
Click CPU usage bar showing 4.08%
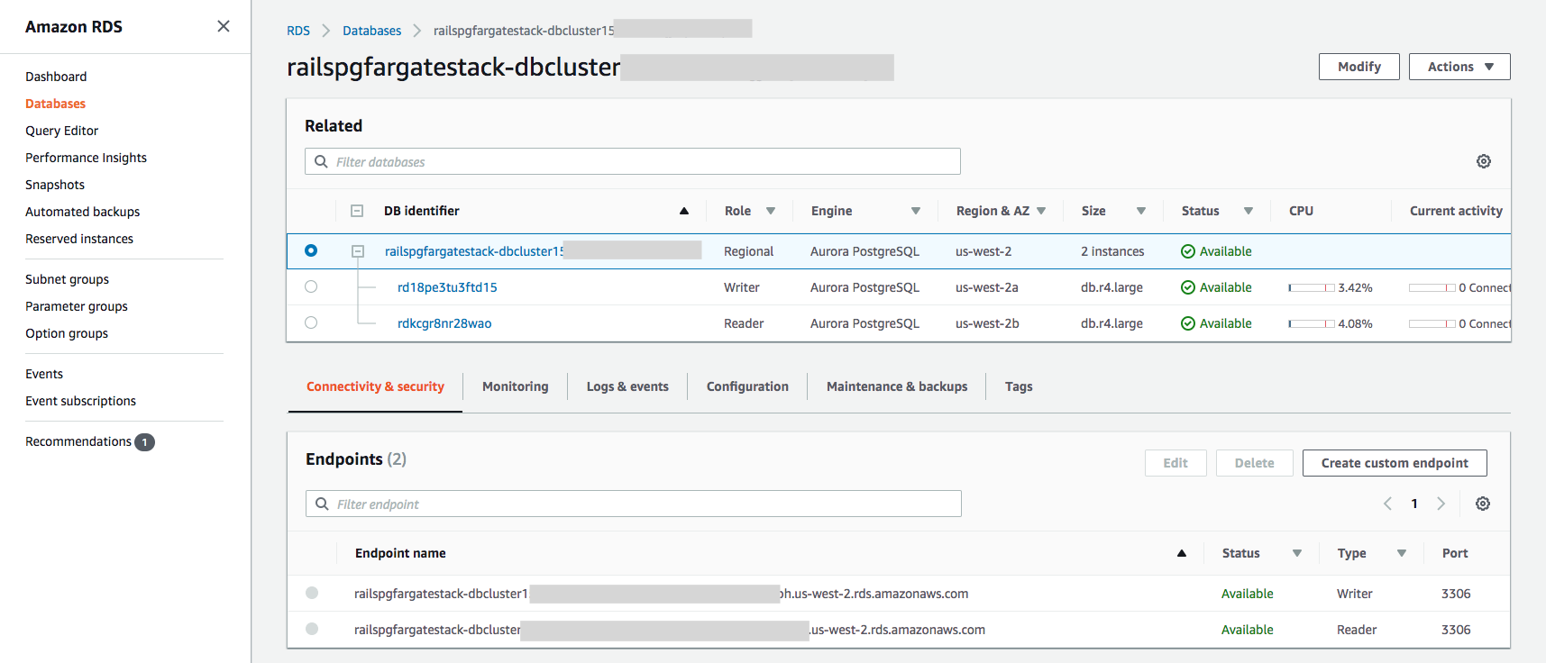pyautogui.click(x=1312, y=323)
